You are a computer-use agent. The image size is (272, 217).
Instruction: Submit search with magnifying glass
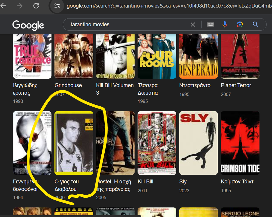[x=255, y=24]
